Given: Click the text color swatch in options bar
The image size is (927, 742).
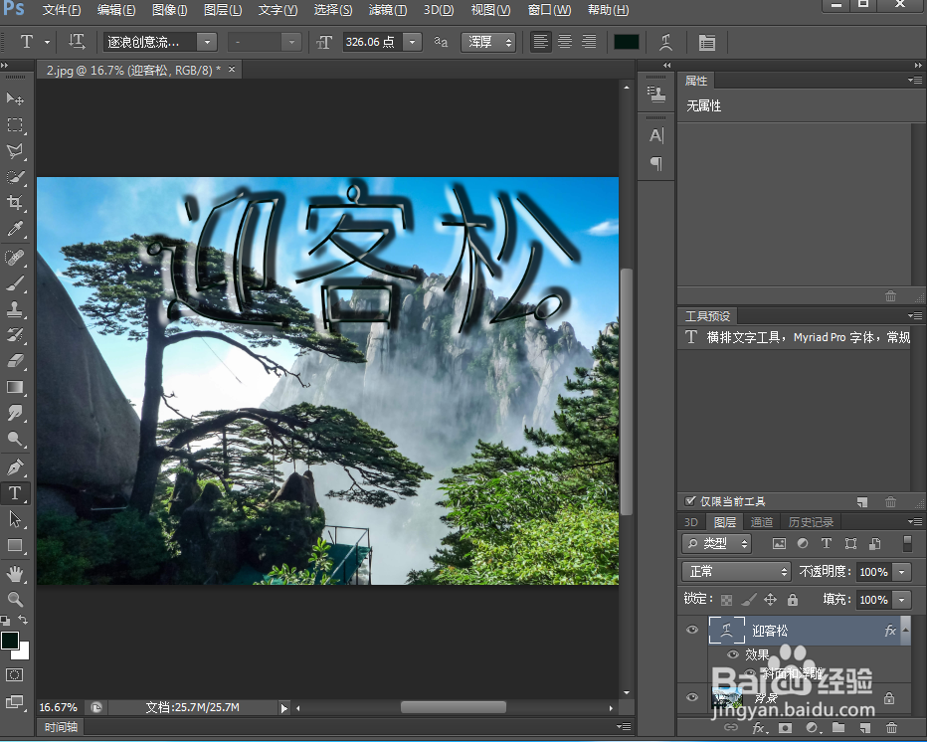Looking at the screenshot, I should click(x=626, y=42).
